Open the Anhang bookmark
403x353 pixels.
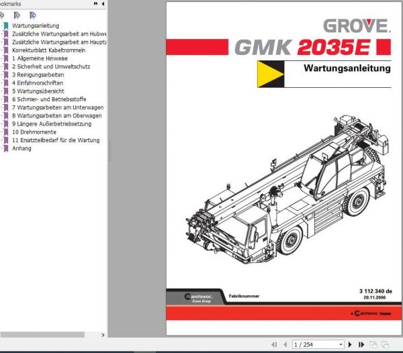[21, 148]
